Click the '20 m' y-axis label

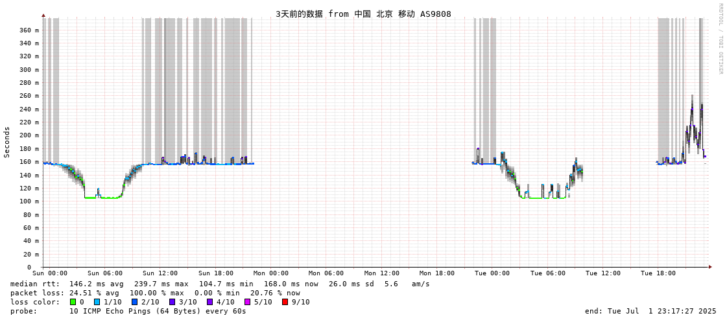[31, 254]
